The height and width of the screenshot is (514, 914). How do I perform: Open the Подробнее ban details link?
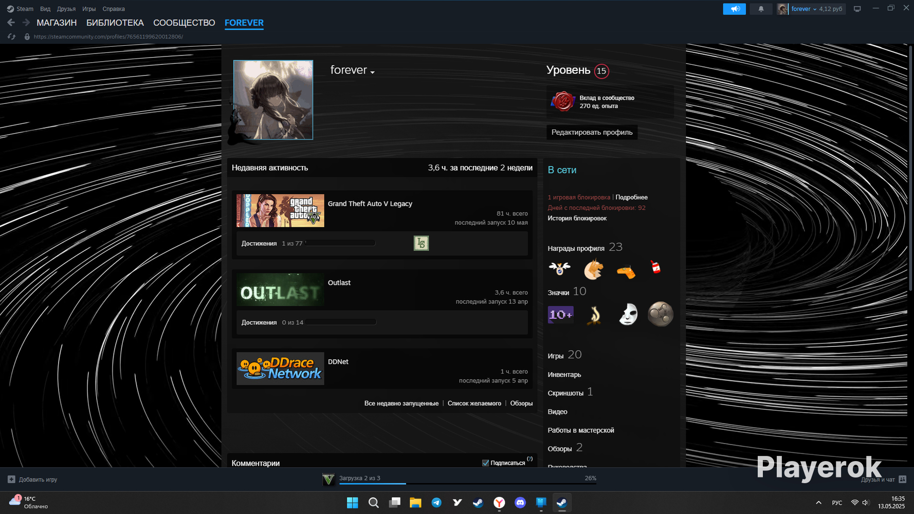(631, 197)
